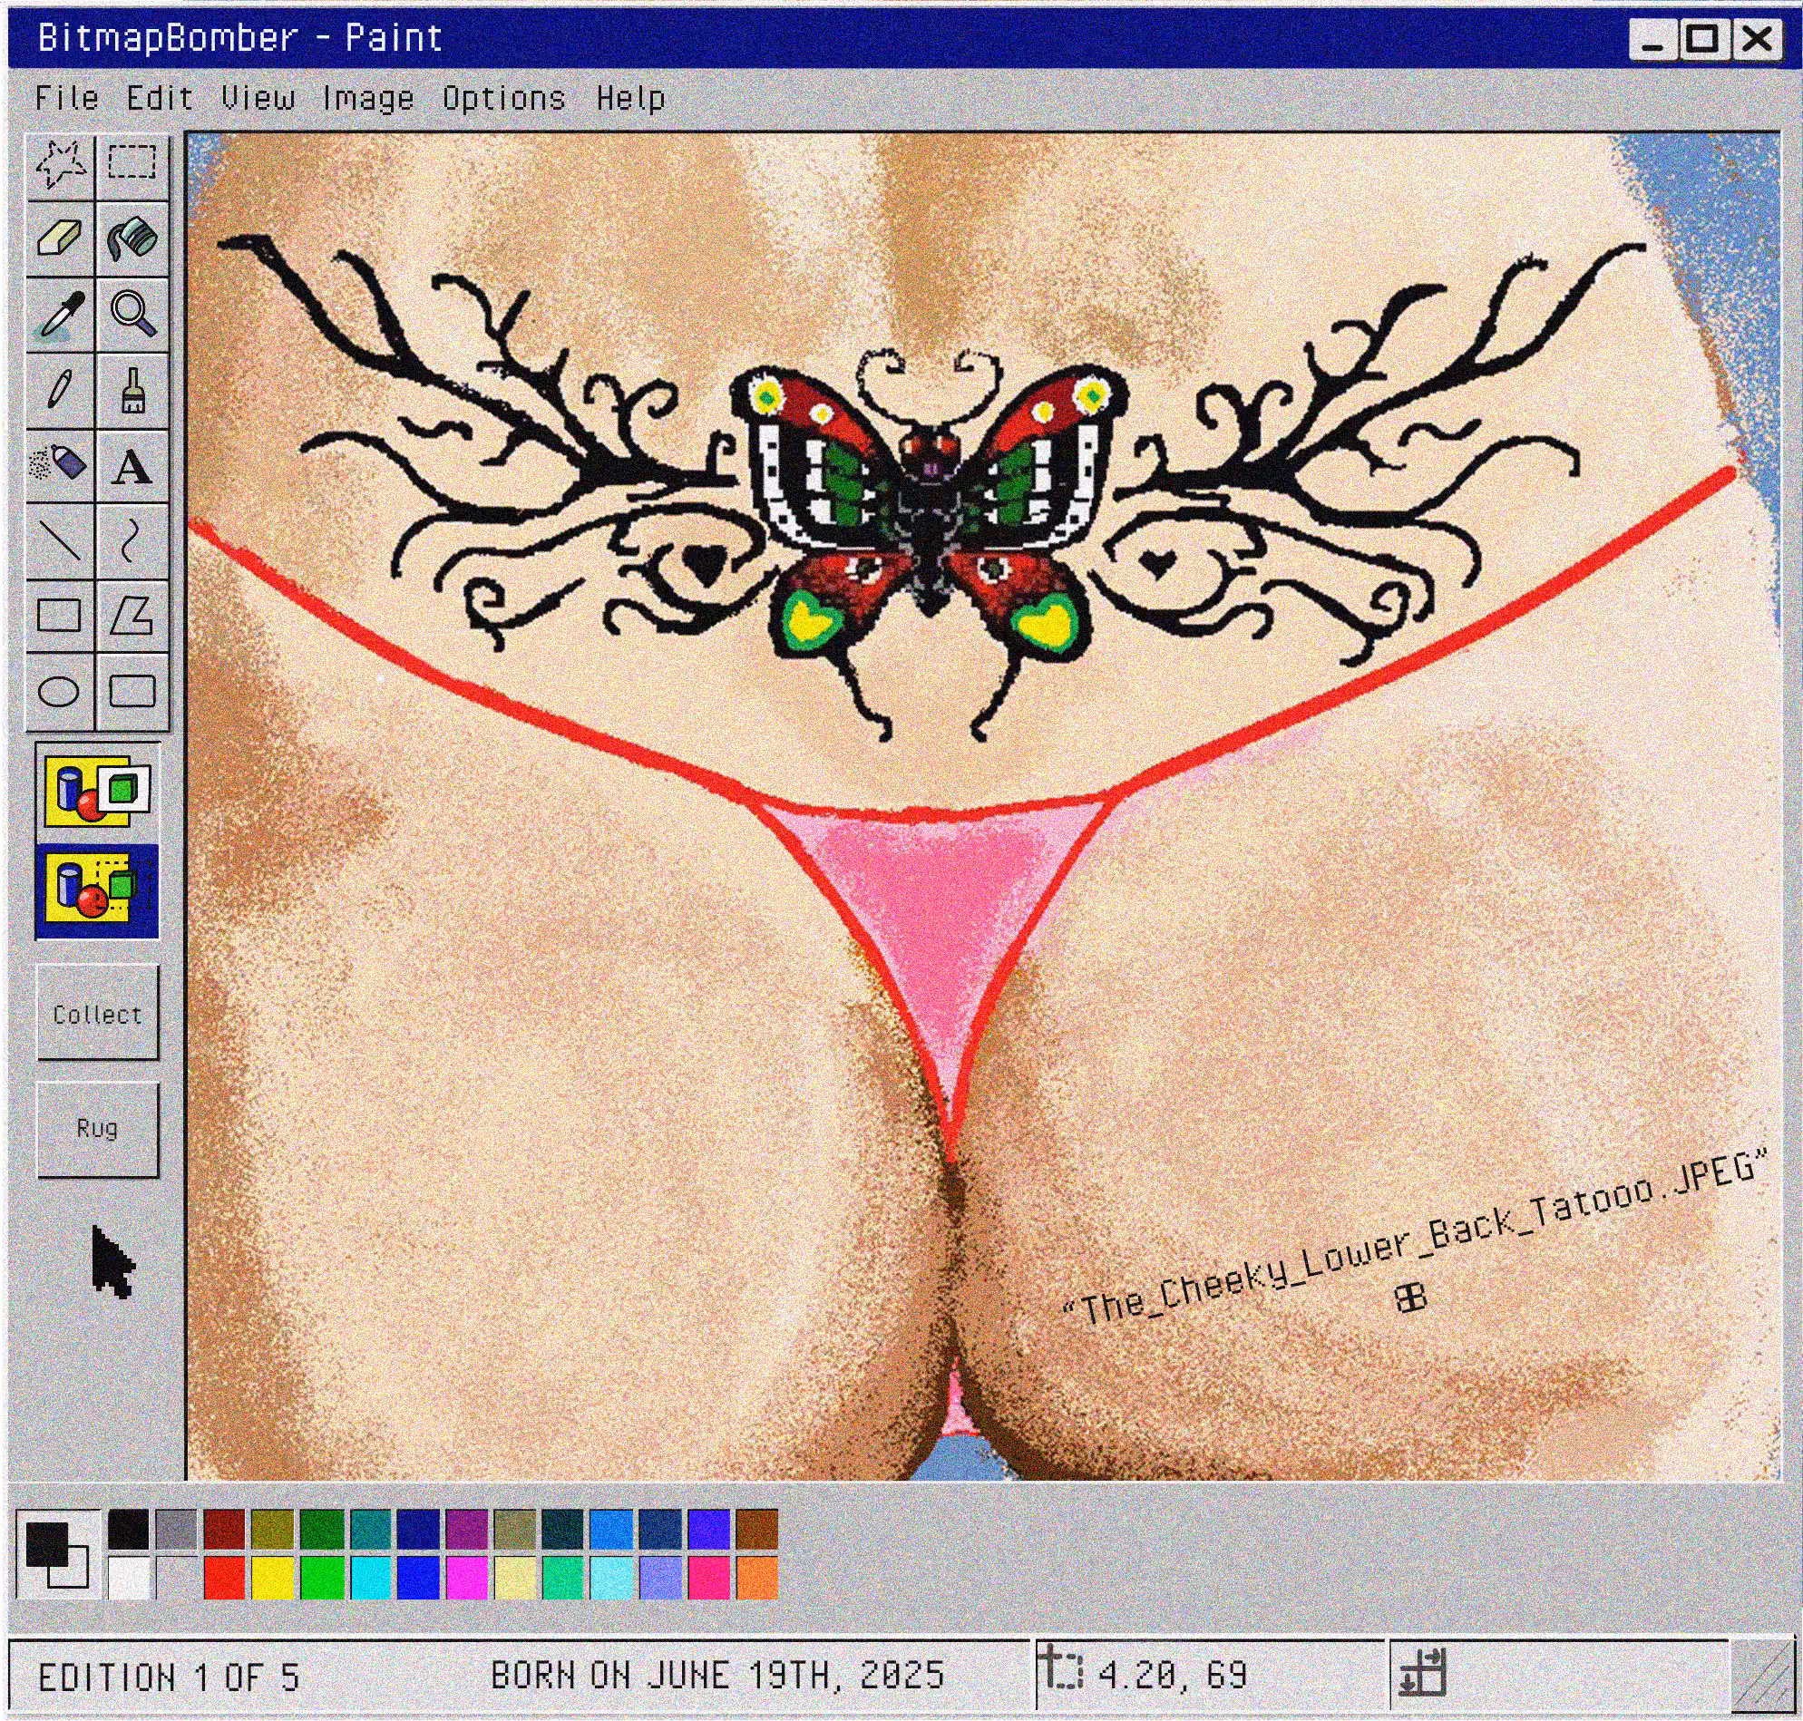The width and height of the screenshot is (1803, 1721).
Task: Pick the black color swatch
Action: tap(129, 1530)
